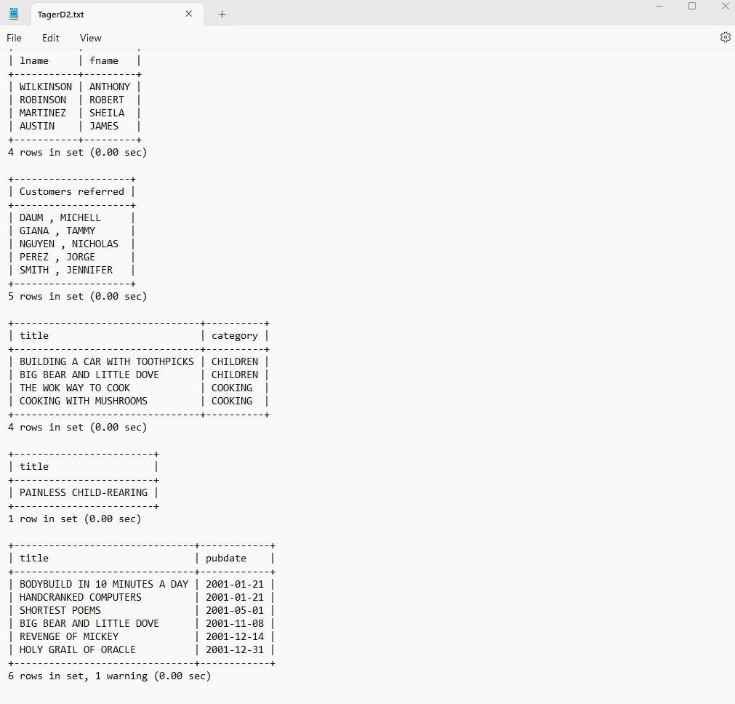Click the 'pubdate' column header text
The width and height of the screenshot is (735, 704).
pyautogui.click(x=226, y=558)
